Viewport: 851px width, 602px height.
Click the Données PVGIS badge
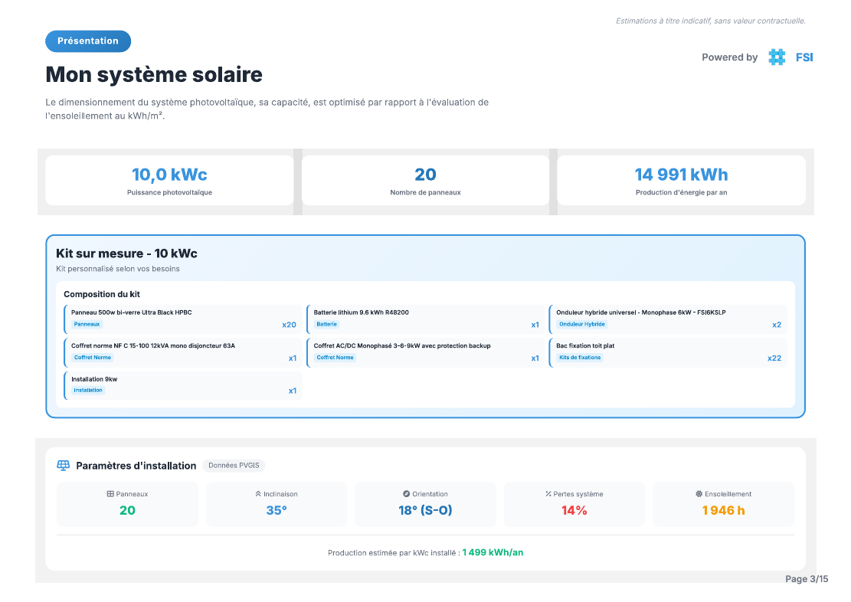click(234, 465)
